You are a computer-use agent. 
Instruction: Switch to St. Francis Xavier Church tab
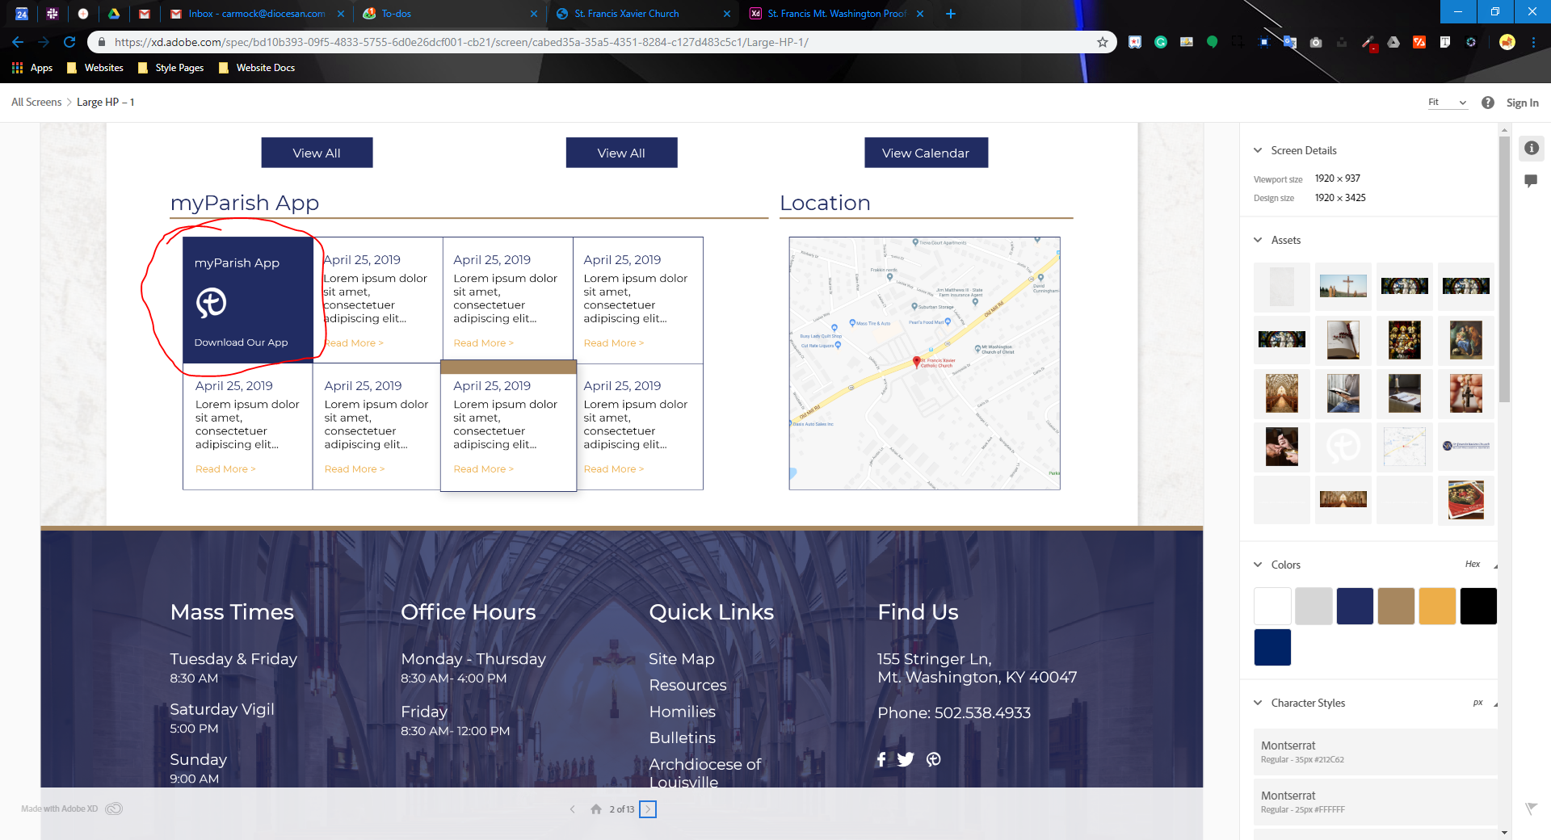tap(626, 14)
